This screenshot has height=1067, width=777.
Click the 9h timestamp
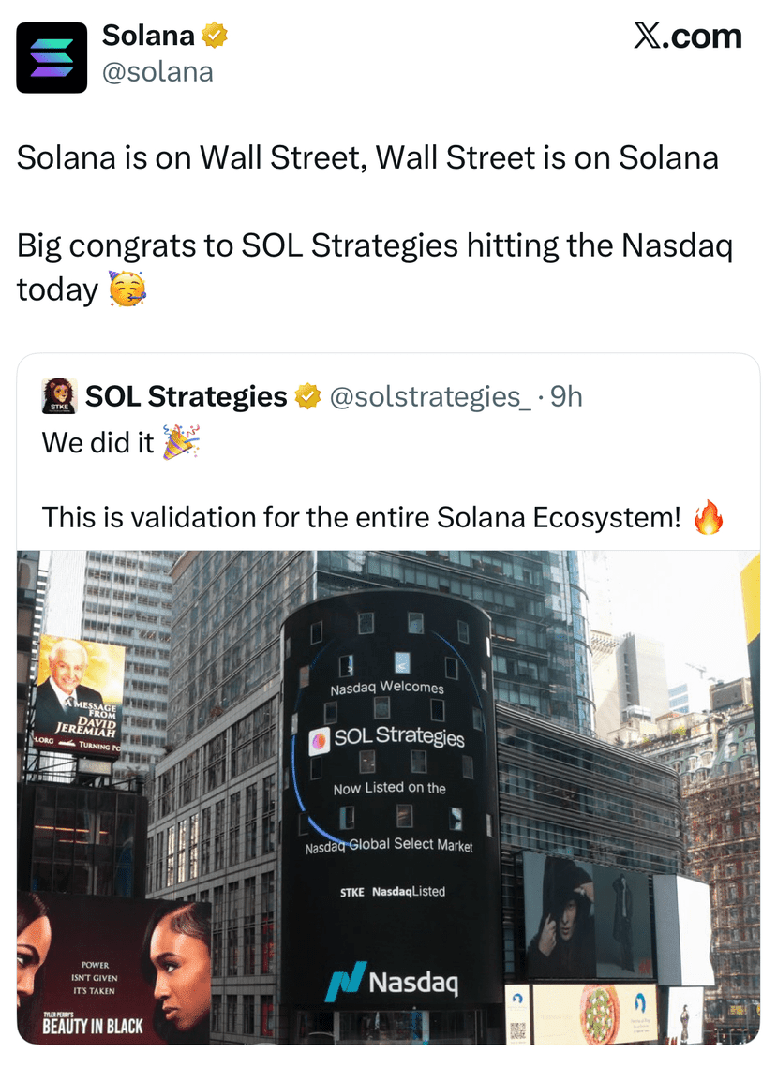(566, 395)
